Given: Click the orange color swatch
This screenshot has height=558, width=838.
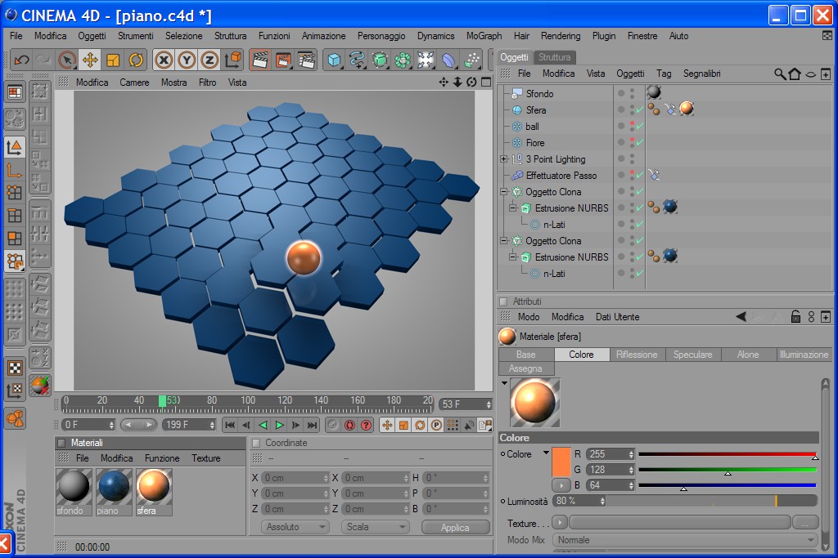Looking at the screenshot, I should coord(561,462).
